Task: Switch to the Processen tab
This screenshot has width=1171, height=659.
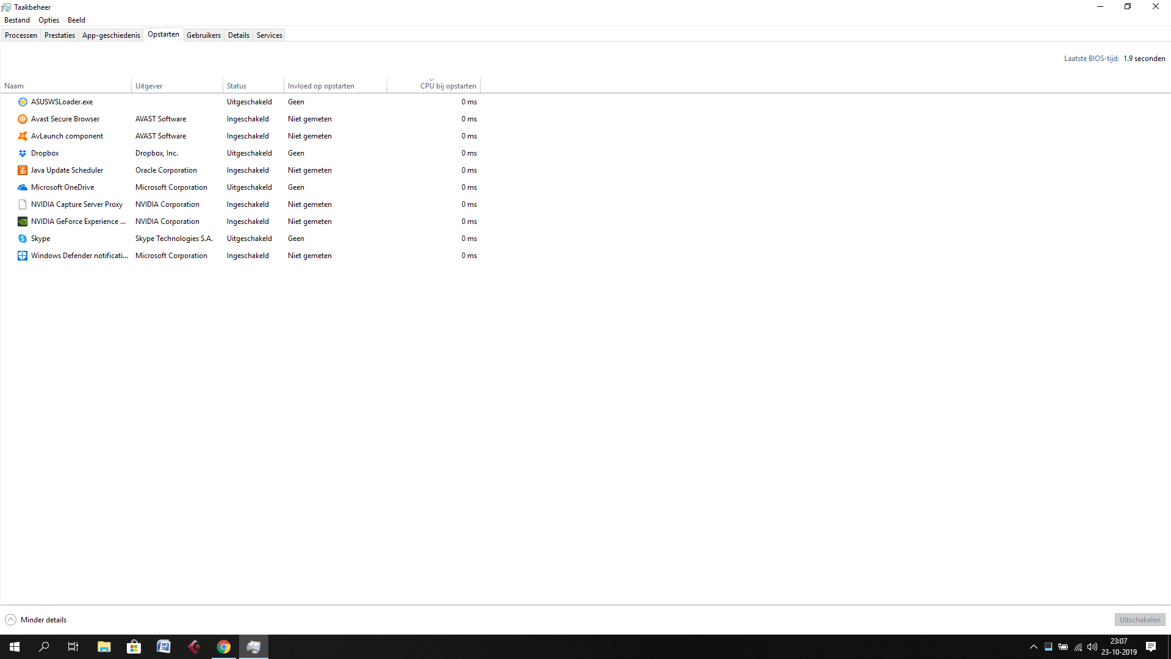Action: [x=21, y=35]
